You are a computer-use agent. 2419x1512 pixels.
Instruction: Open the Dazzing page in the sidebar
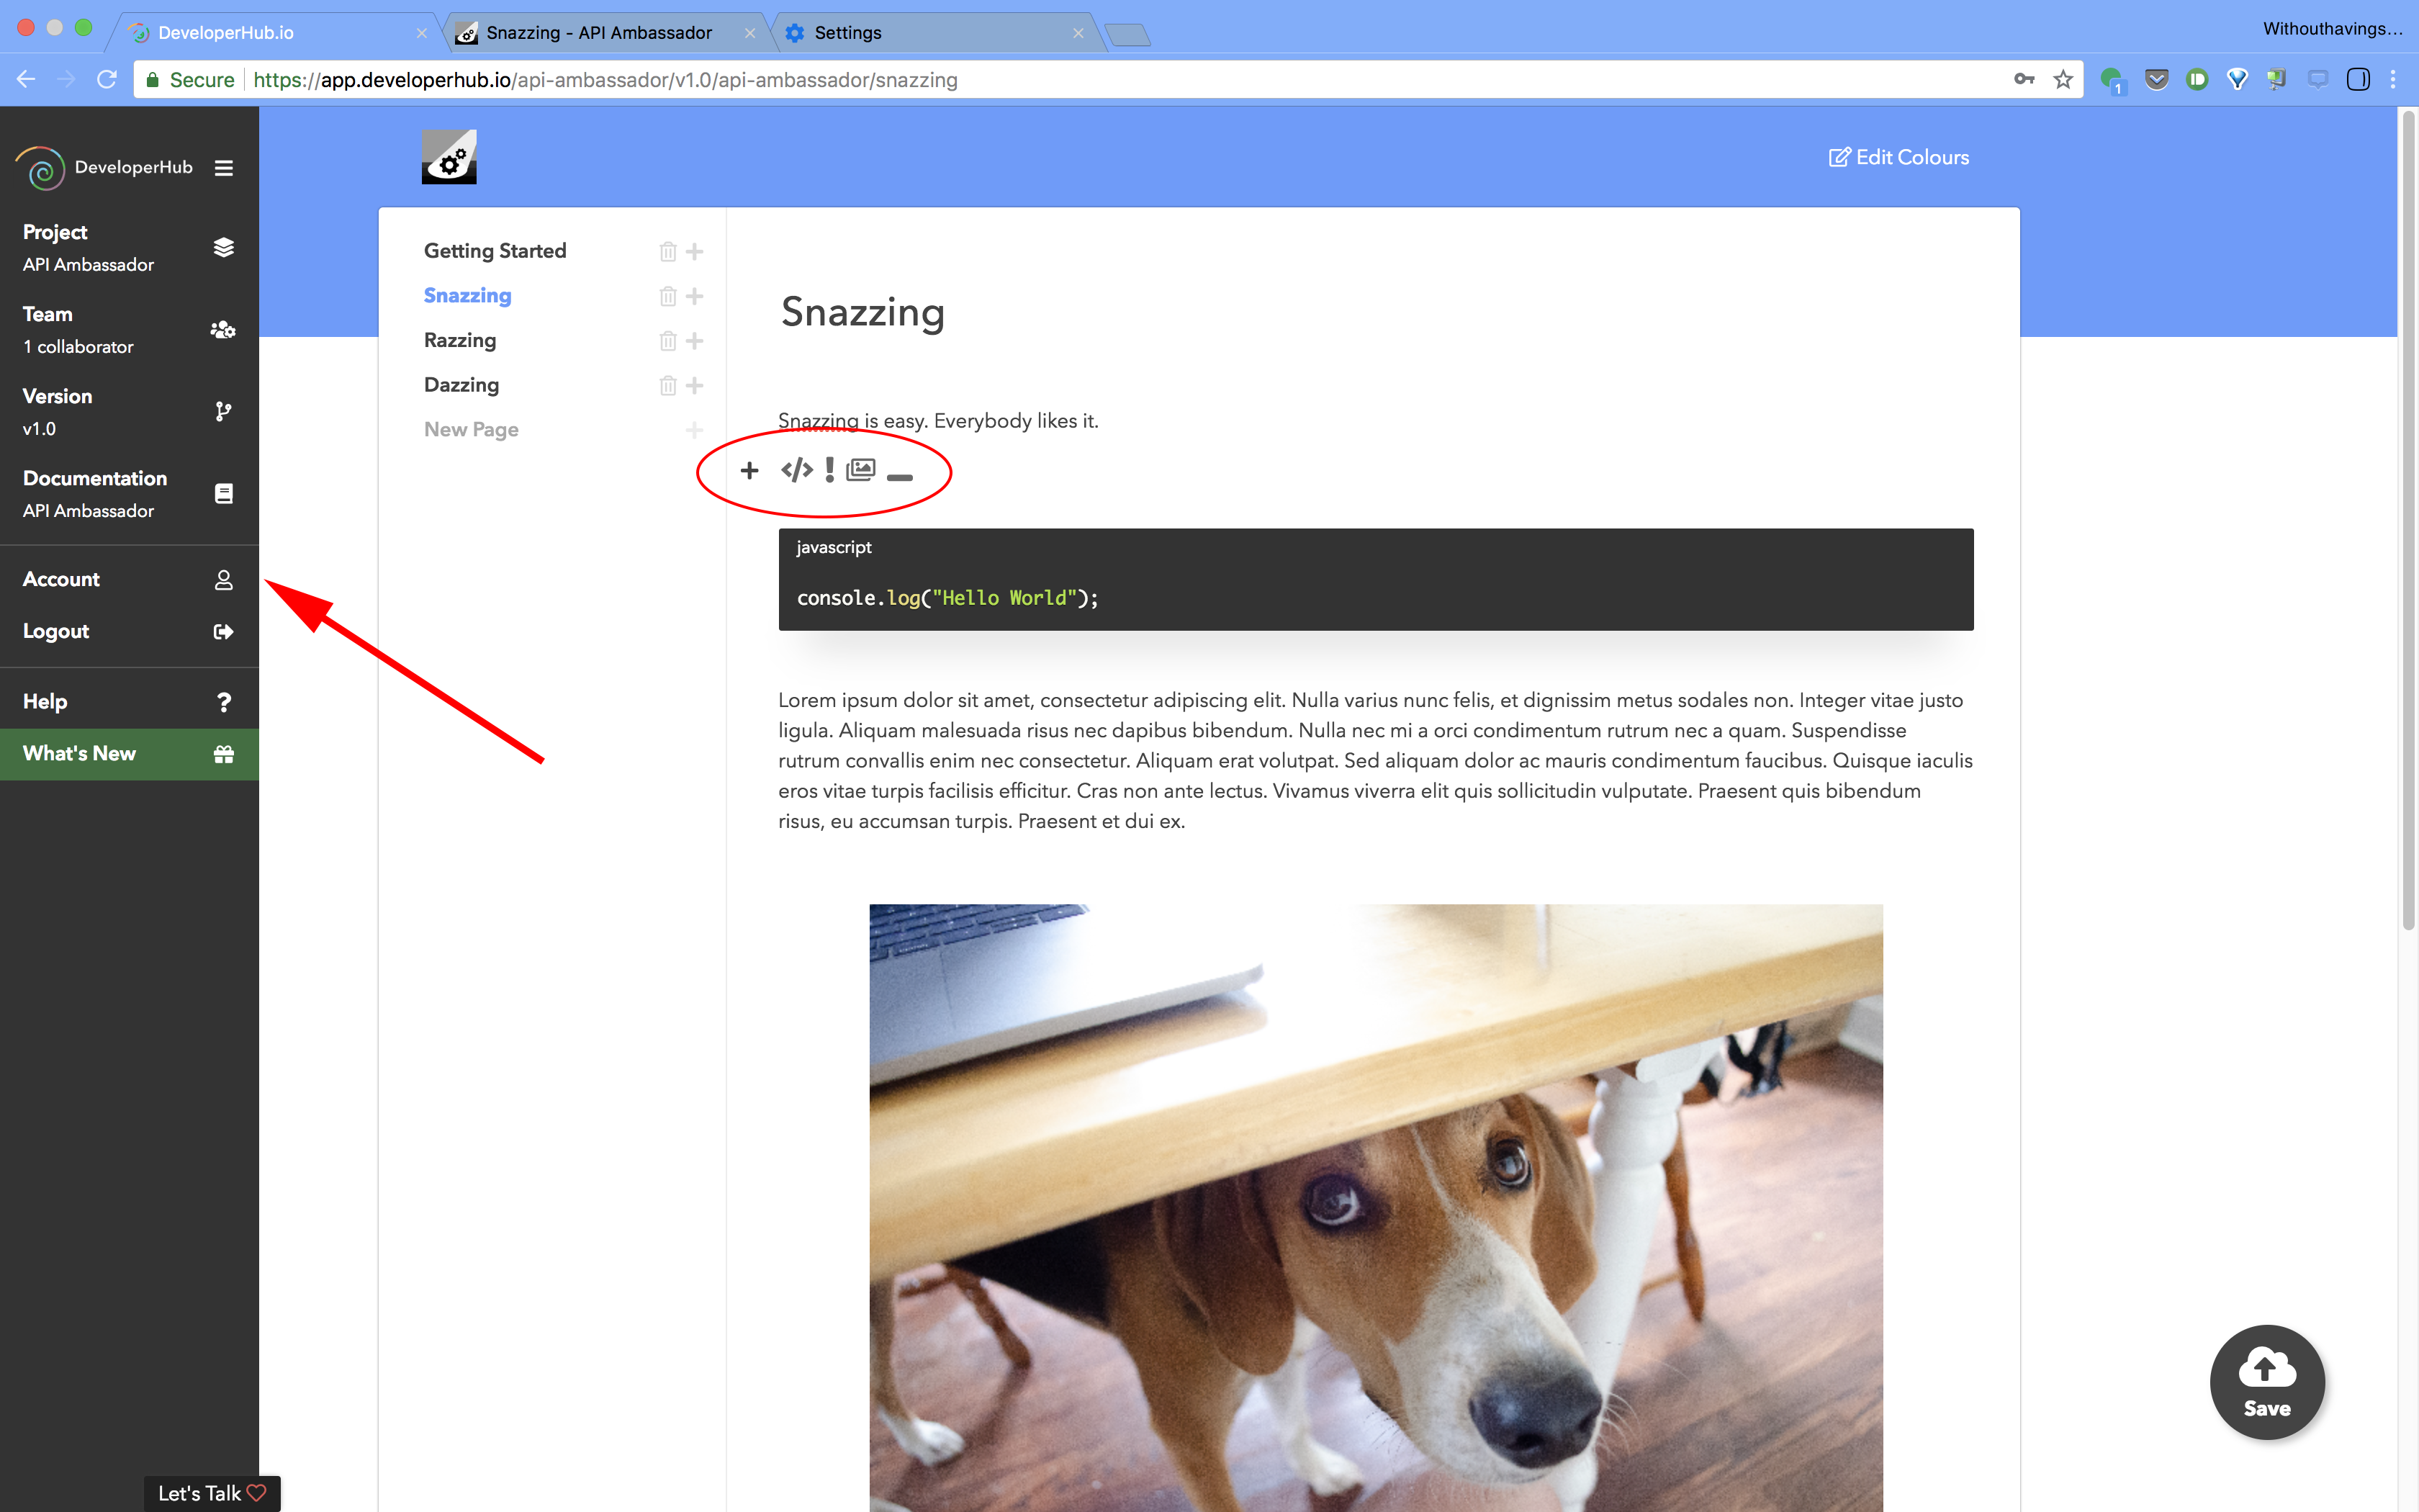point(461,385)
